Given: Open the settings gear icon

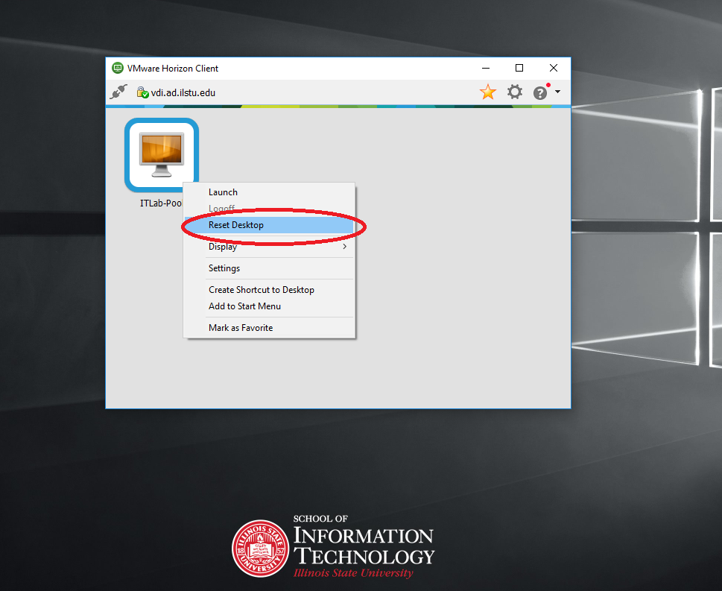Looking at the screenshot, I should (514, 92).
